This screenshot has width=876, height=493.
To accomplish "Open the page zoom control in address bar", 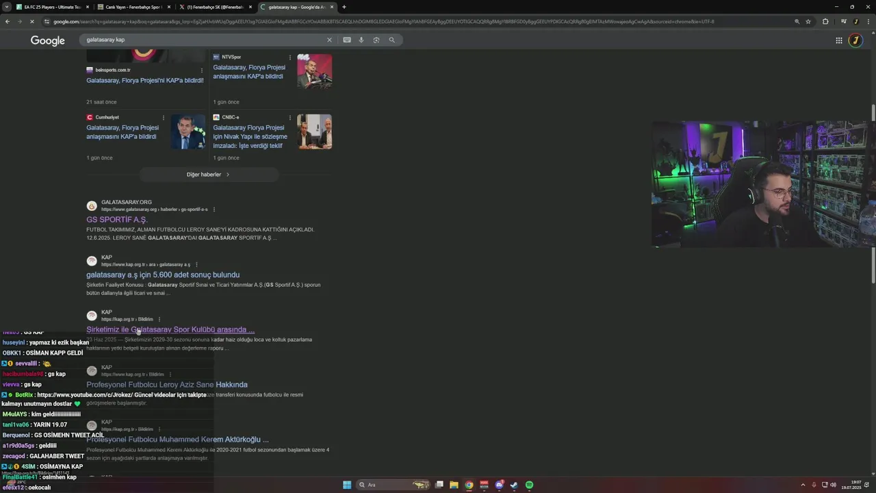I will point(797,21).
